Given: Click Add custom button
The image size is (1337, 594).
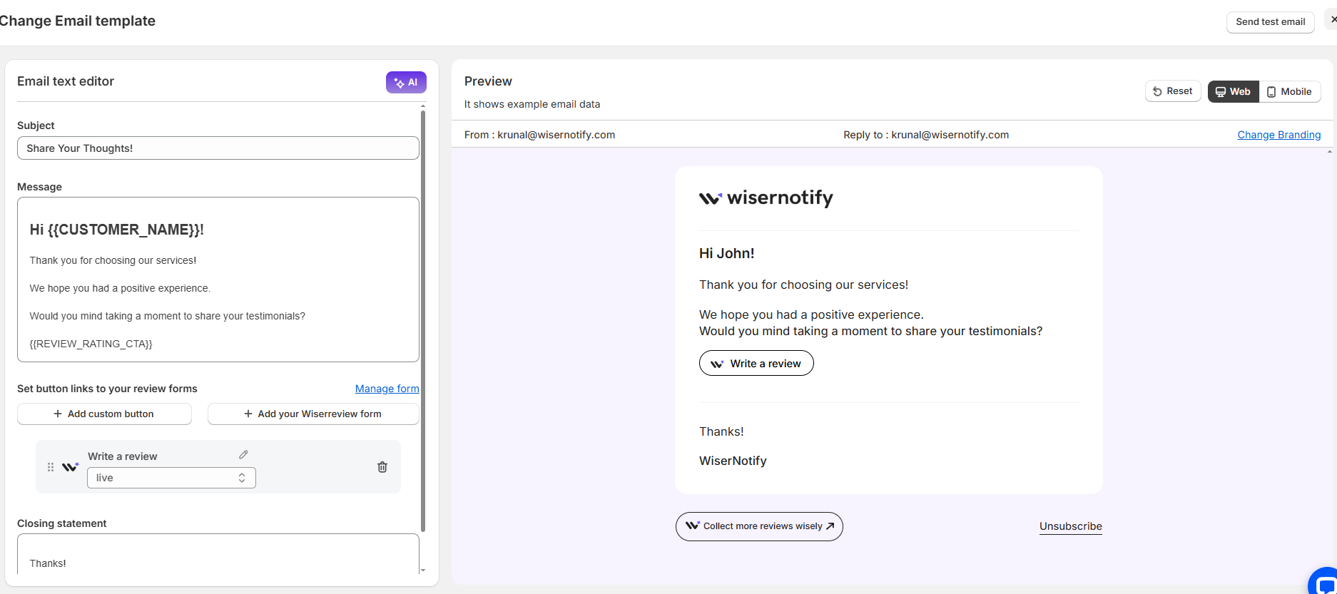Looking at the screenshot, I should click(x=104, y=414).
